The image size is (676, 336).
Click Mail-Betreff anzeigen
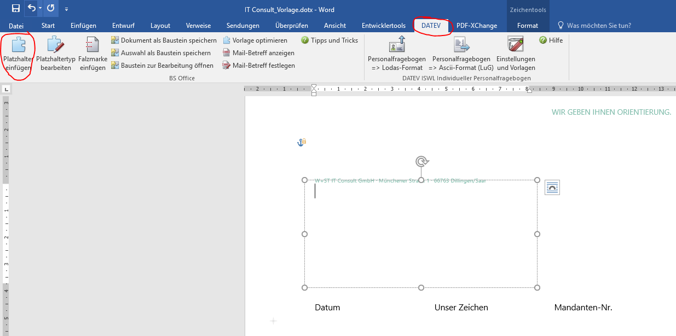pyautogui.click(x=258, y=53)
